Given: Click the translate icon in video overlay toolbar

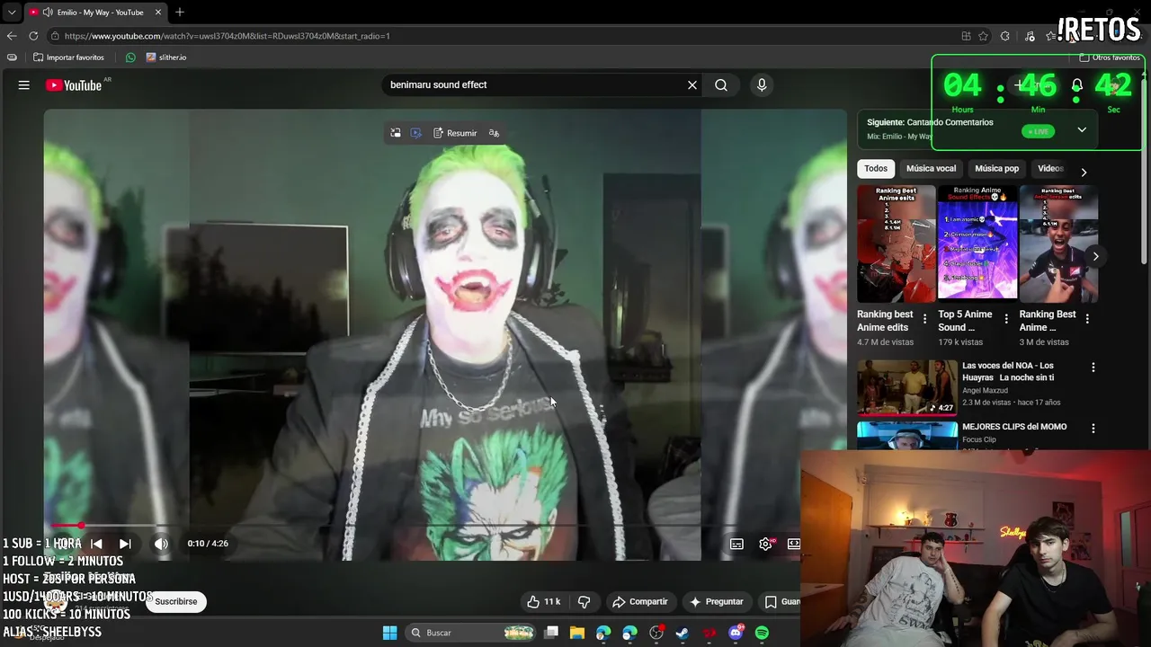Looking at the screenshot, I should (494, 133).
